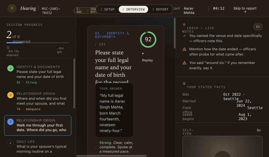Click checkmark icon beside venue note
Viewport: 269px width, 157px height.
click(184, 36)
